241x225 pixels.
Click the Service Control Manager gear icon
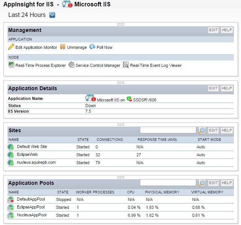(71, 65)
